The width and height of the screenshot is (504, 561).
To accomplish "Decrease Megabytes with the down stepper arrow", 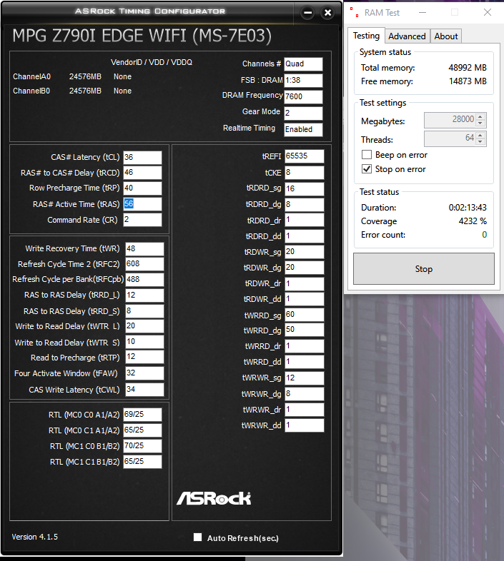I will pos(480,123).
